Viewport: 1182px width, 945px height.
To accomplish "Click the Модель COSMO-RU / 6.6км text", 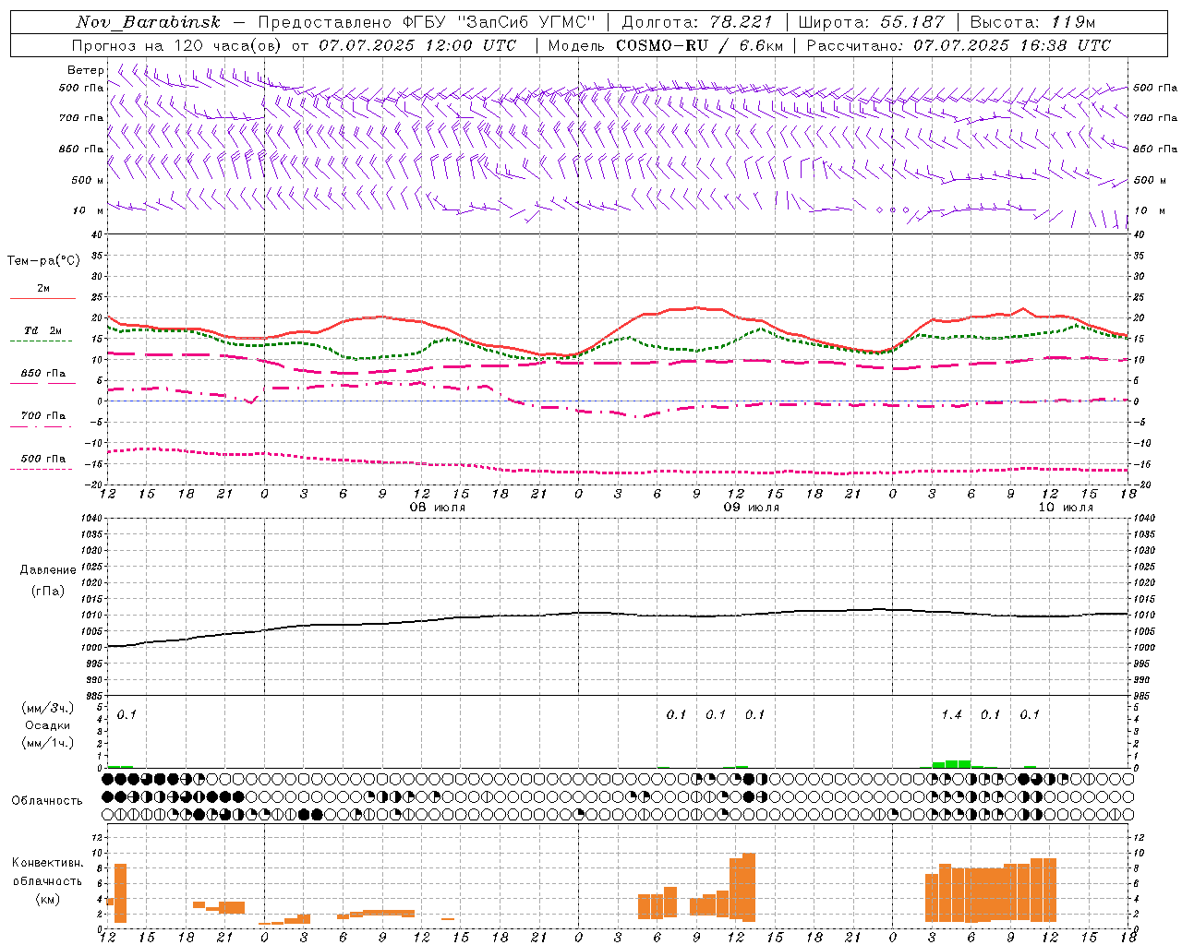I will click(666, 45).
